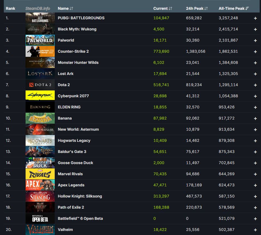Sort by All-Time Peak column header
The width and height of the screenshot is (261, 235).
point(234,8)
